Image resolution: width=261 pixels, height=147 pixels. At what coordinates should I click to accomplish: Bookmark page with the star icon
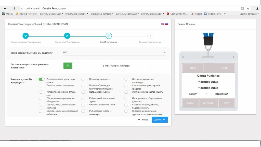(248, 8)
